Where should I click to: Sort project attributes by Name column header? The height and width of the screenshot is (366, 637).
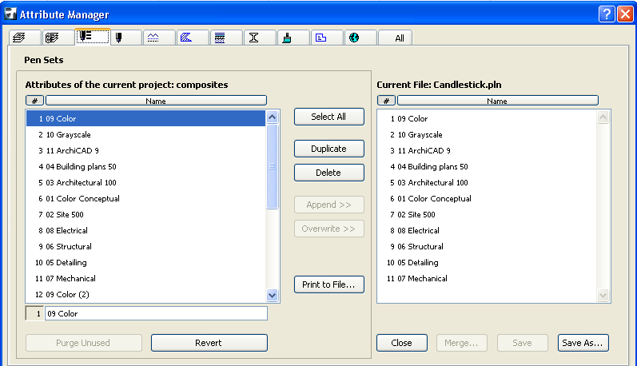156,101
